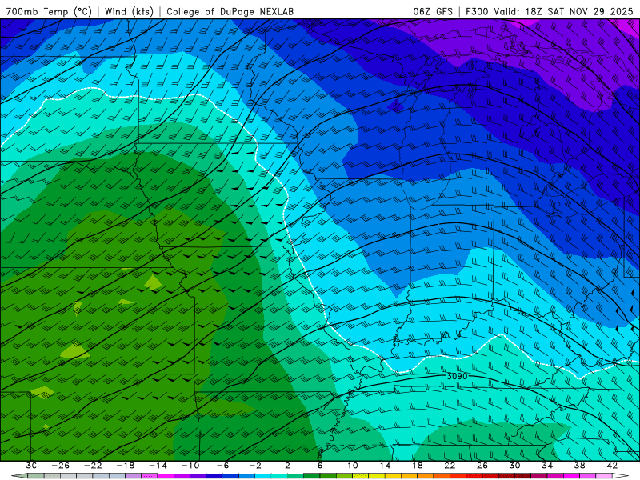The width and height of the screenshot is (640, 480).
Task: Click the '10' color scale label
Action: click(353, 466)
